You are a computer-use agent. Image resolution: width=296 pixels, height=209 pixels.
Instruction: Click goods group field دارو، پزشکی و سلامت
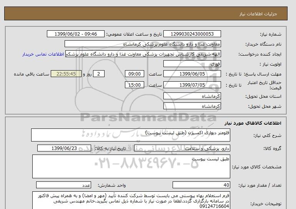(182, 148)
